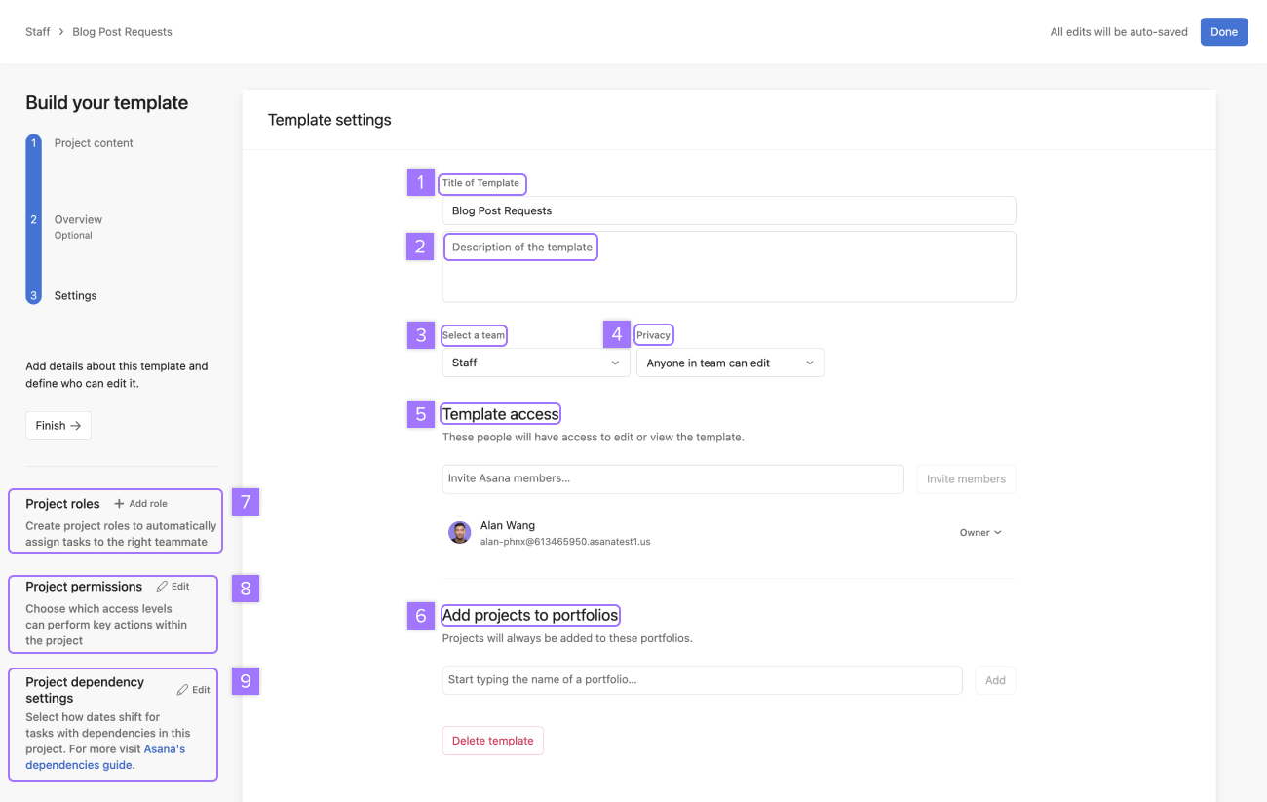The image size is (1267, 802).
Task: Select the Settings step
Action: tap(75, 295)
